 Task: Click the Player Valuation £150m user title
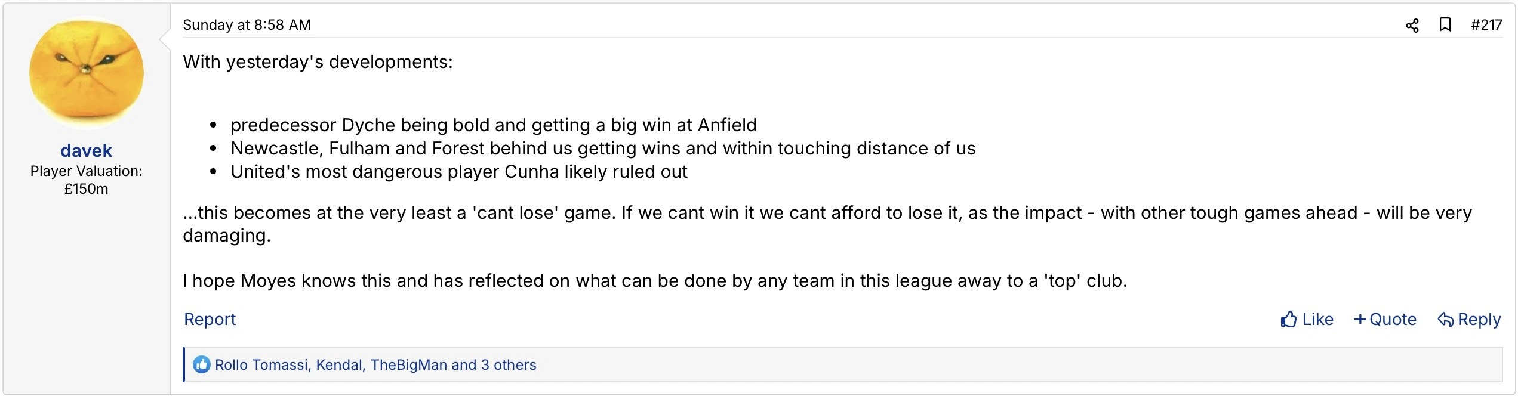(x=86, y=180)
